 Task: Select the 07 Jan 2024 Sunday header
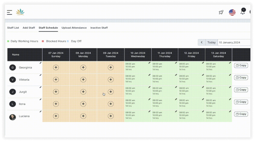tap(56, 55)
